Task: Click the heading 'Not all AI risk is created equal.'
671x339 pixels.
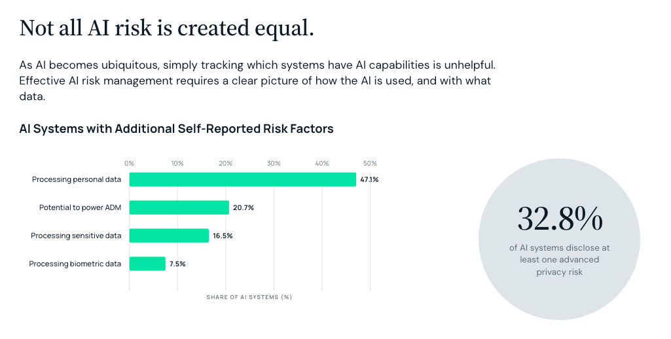Action: (x=167, y=28)
